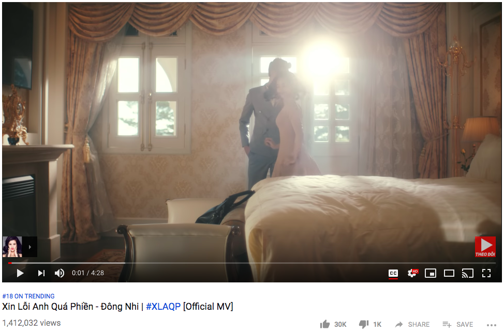The image size is (504, 333).
Task: Click the THEO DÕI subscribe watermark
Action: point(485,247)
